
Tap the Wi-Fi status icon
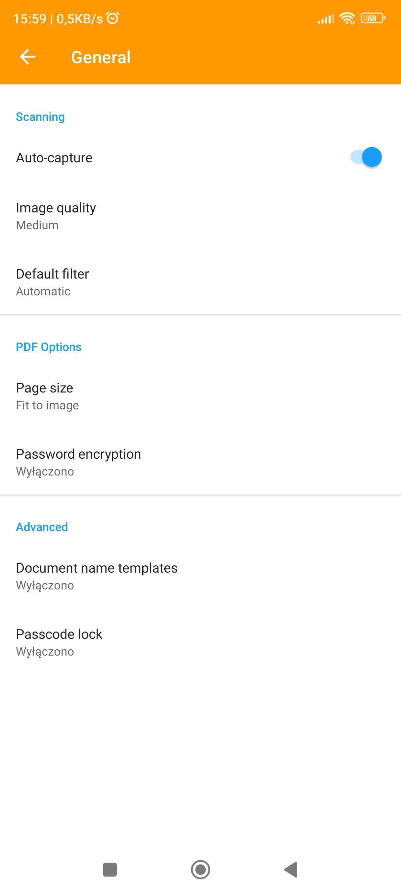tap(347, 18)
